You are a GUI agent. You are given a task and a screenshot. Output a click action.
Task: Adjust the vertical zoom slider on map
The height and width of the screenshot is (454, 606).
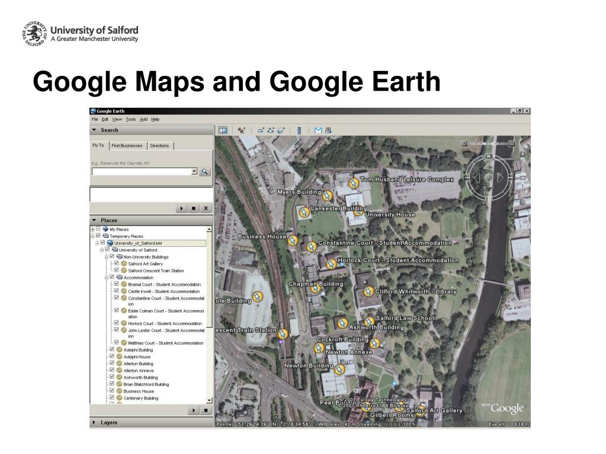click(522, 178)
